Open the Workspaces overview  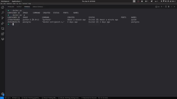tap(5, 1)
